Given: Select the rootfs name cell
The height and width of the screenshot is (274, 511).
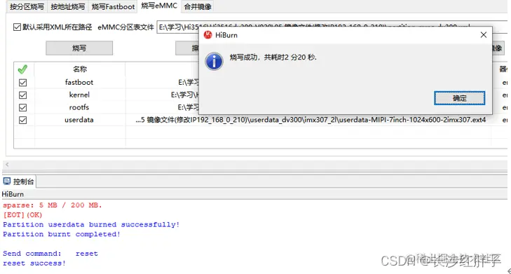Looking at the screenshot, I should click(79, 107).
